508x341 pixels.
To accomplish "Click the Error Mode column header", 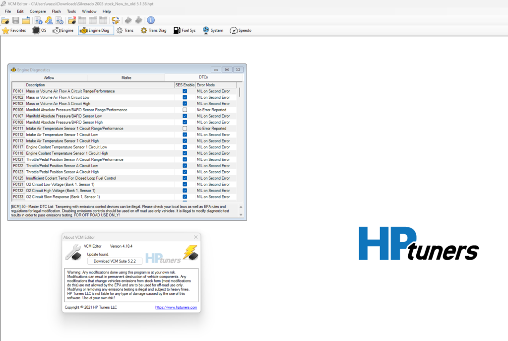I will 216,85.
